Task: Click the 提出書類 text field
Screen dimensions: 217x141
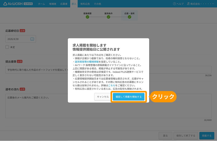Action: pyautogui.click(x=108, y=70)
